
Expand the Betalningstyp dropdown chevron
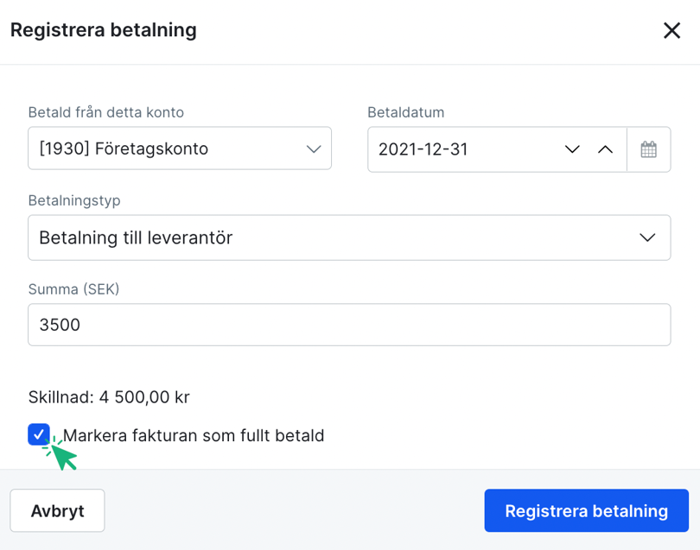[x=647, y=237]
